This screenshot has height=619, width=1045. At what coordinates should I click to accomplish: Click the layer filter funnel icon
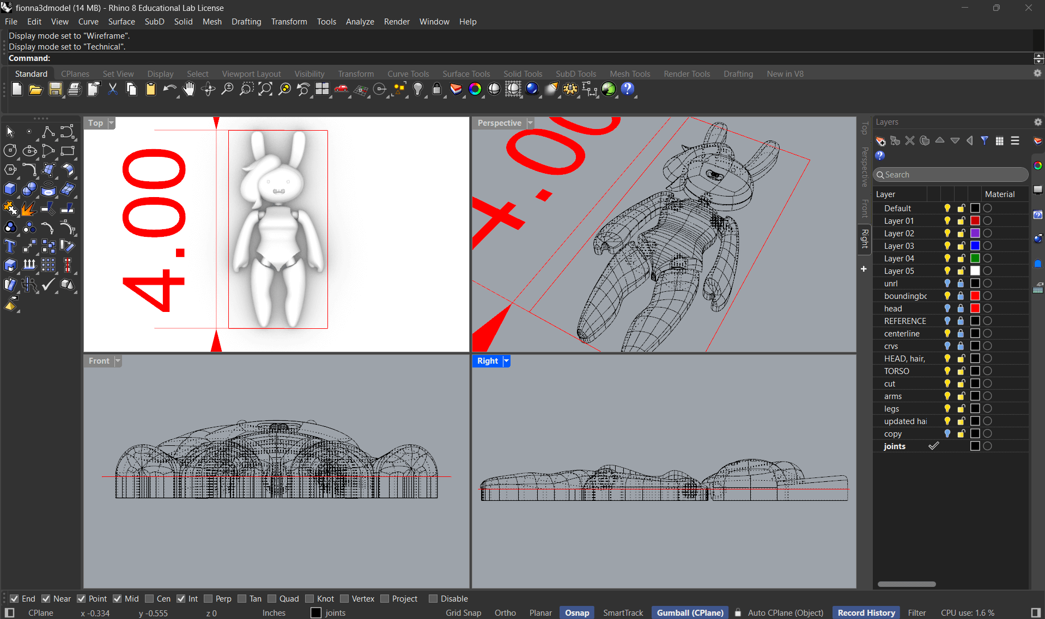(x=984, y=141)
